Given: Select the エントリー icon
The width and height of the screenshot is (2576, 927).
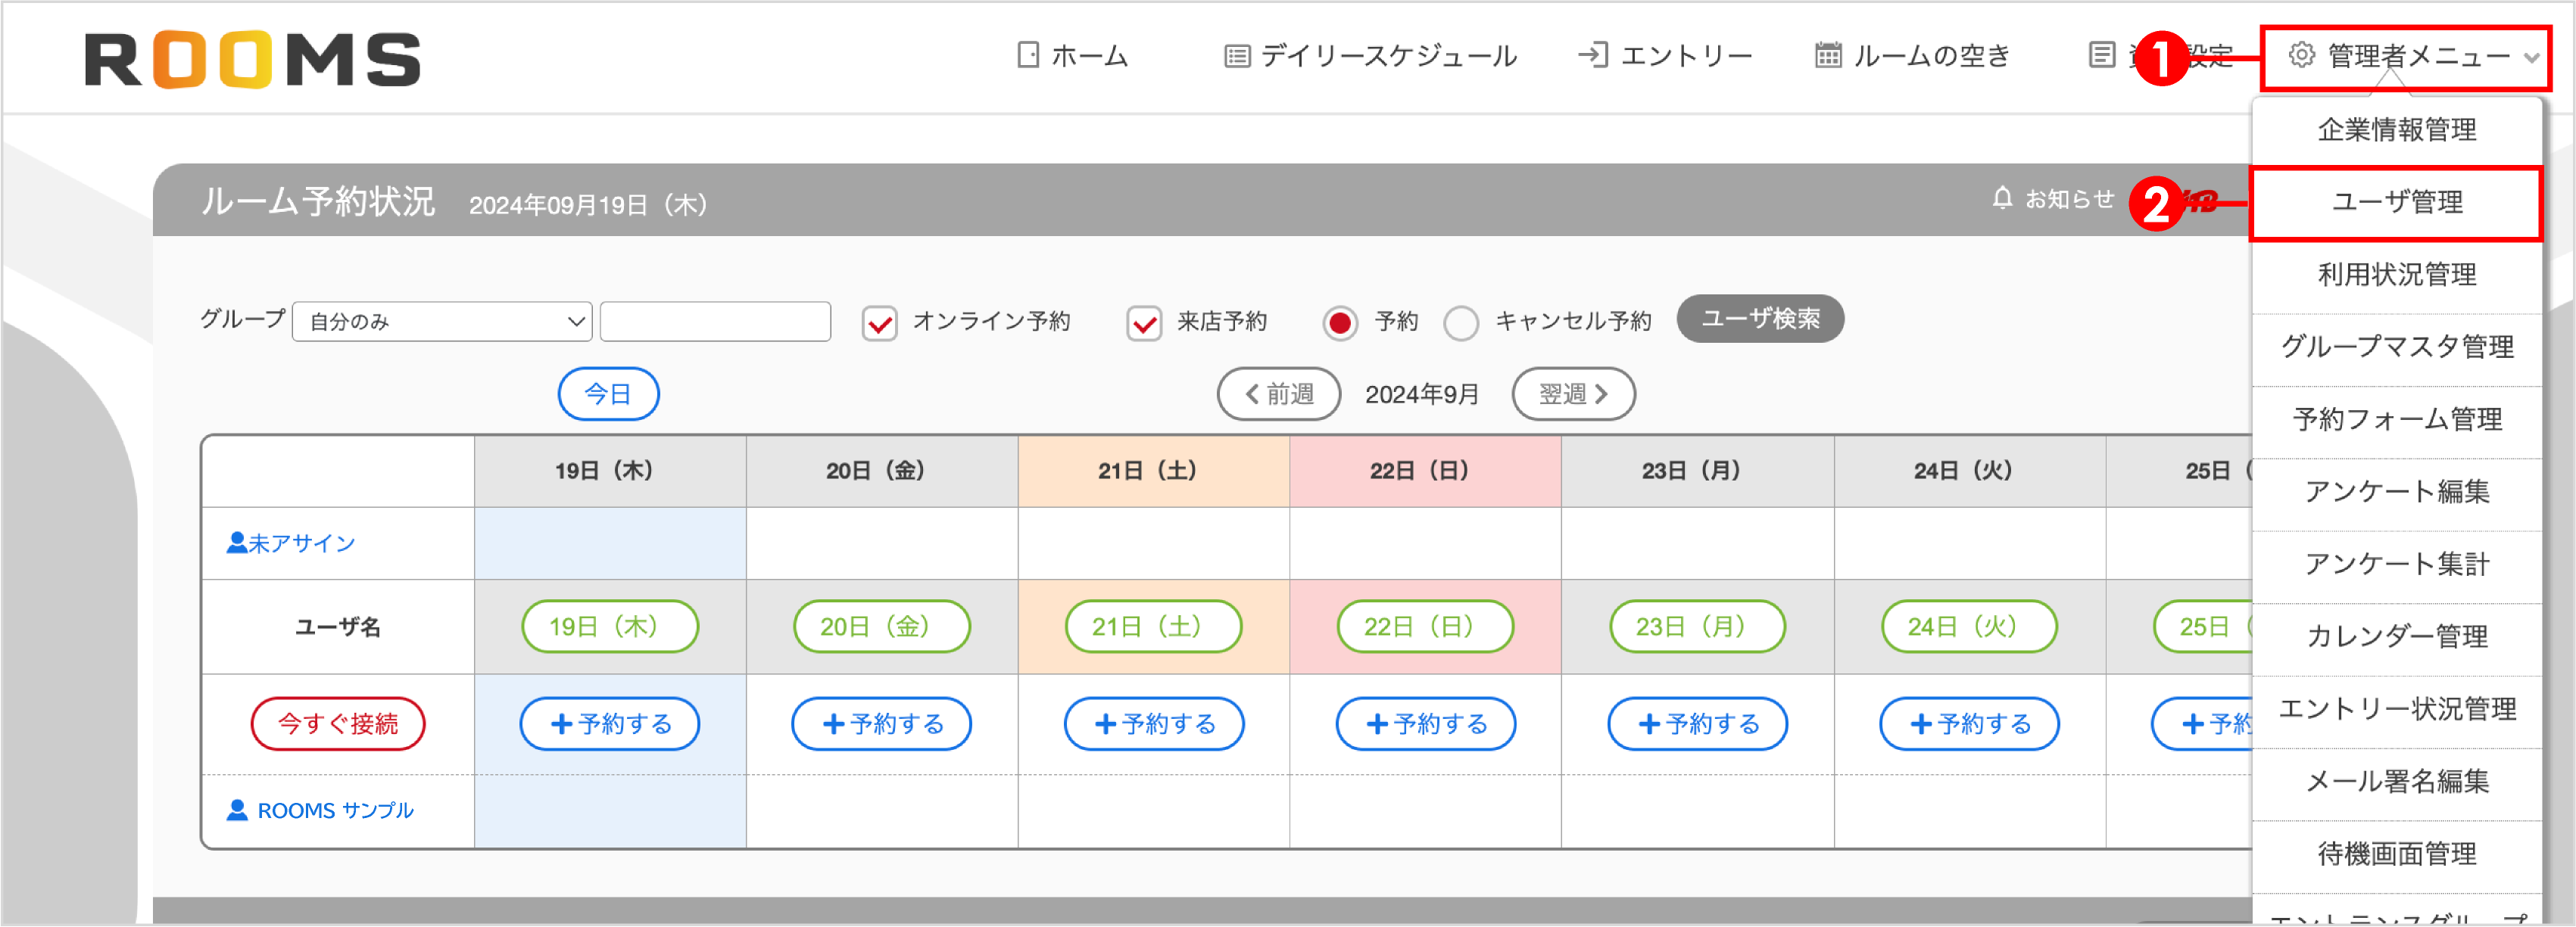Looking at the screenshot, I should pos(1592,55).
